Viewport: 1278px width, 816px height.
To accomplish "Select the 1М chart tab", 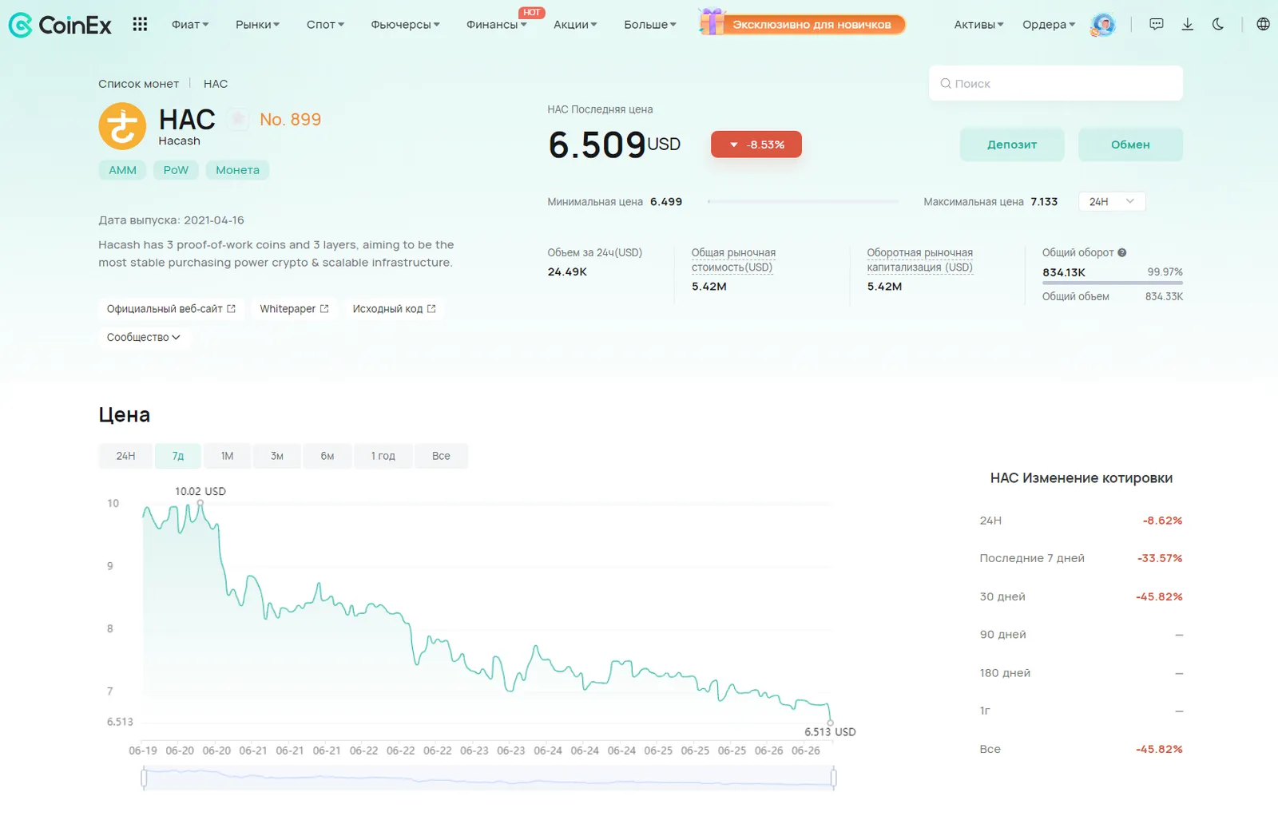I will pyautogui.click(x=228, y=456).
